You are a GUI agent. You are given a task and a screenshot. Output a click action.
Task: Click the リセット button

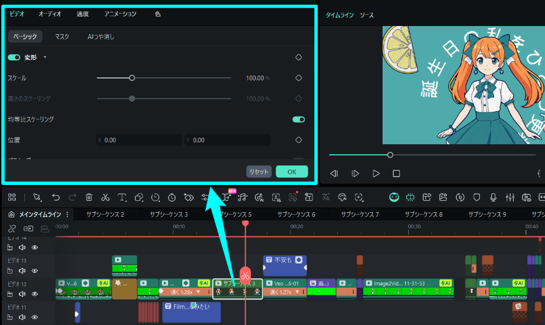pos(259,172)
